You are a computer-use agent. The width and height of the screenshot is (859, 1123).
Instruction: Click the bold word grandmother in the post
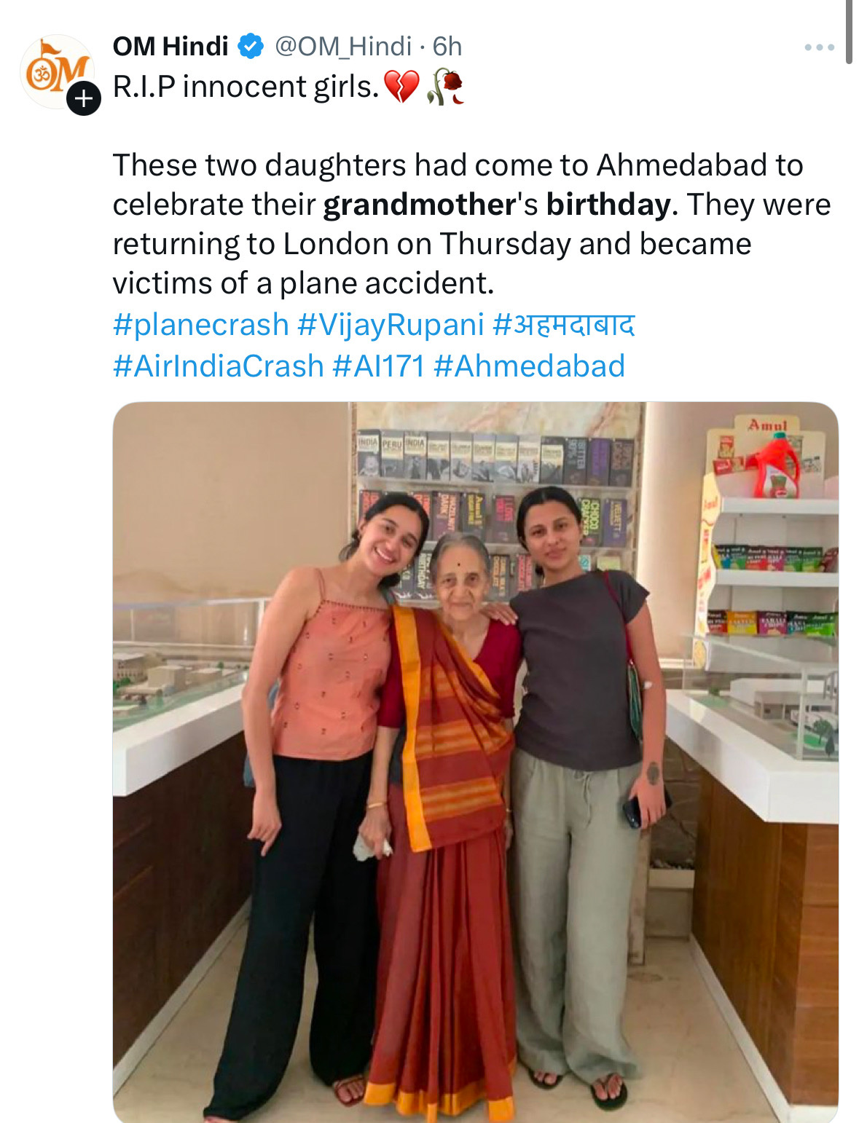click(x=420, y=205)
